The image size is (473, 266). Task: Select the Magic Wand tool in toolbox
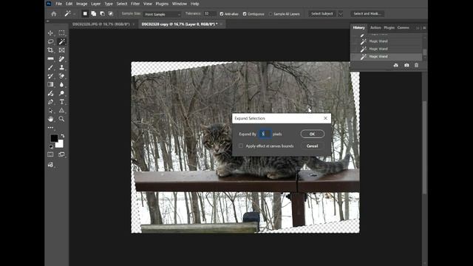[62, 41]
